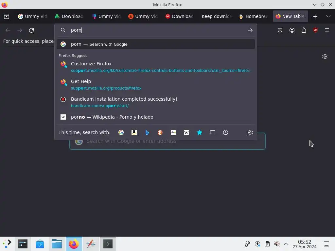Open the Extensions puzzle icon
This screenshot has height=251, width=335.
(304, 30)
